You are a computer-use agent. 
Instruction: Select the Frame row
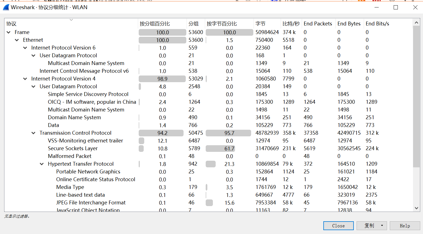208,32
